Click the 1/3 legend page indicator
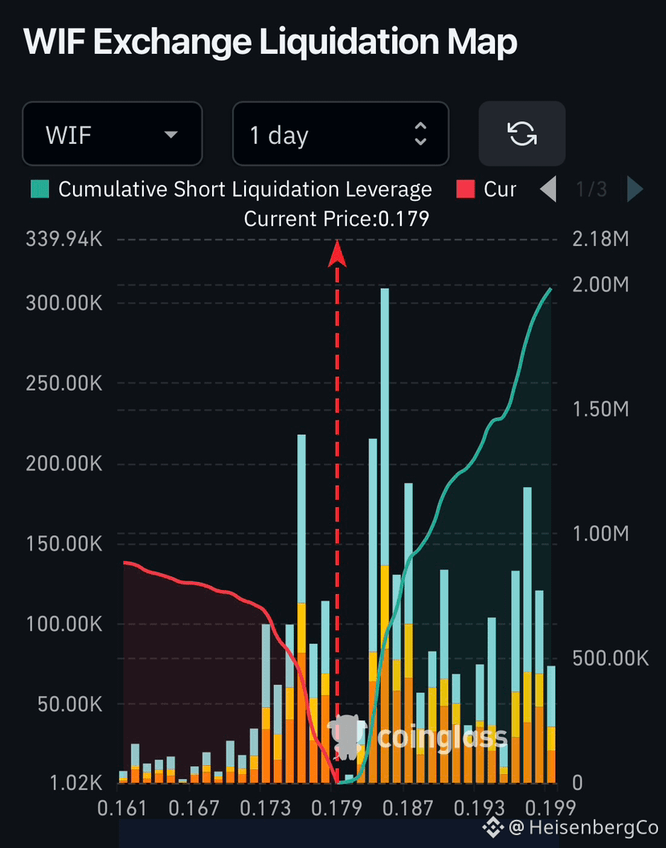 point(591,189)
